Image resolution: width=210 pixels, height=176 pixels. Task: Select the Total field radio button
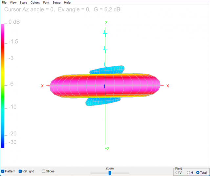pyautogui.click(x=198, y=172)
